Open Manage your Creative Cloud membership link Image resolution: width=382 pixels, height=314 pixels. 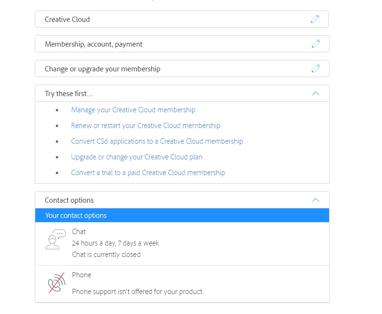tap(133, 110)
